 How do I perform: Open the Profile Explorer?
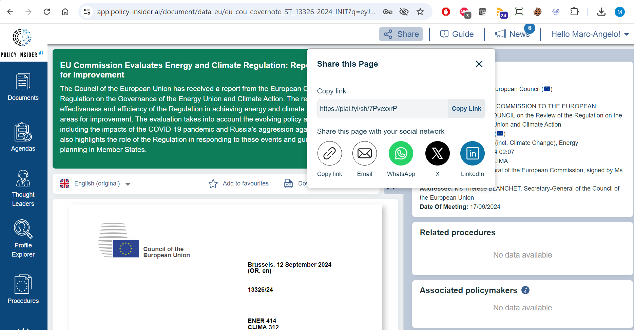click(x=23, y=239)
